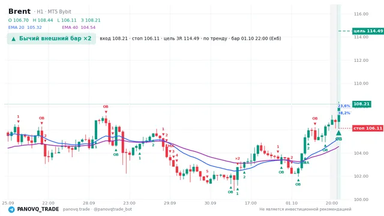Click the 30.09 date on the time axis

(x=210, y=203)
